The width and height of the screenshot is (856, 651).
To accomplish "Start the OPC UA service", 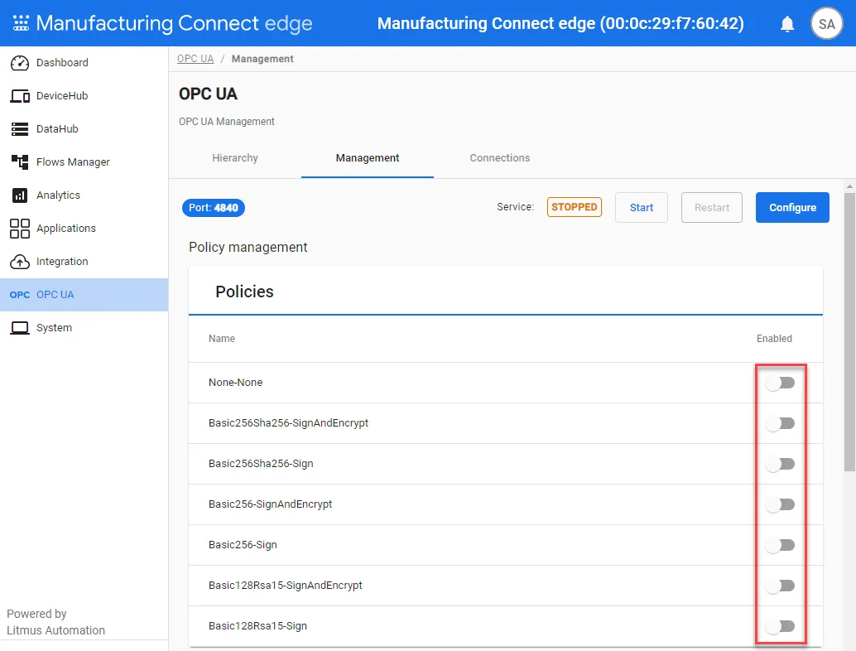I will (641, 208).
